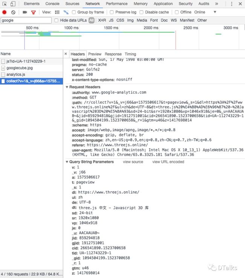This screenshot has width=245, height=278.
Task: Show the Timing details tab
Action: (130, 54)
